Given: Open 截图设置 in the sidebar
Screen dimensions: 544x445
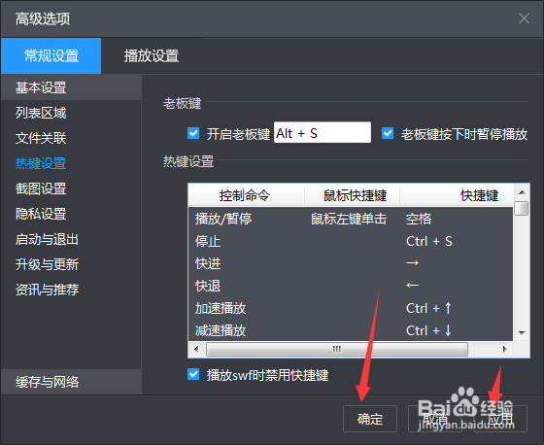Looking at the screenshot, I should (x=71, y=188).
